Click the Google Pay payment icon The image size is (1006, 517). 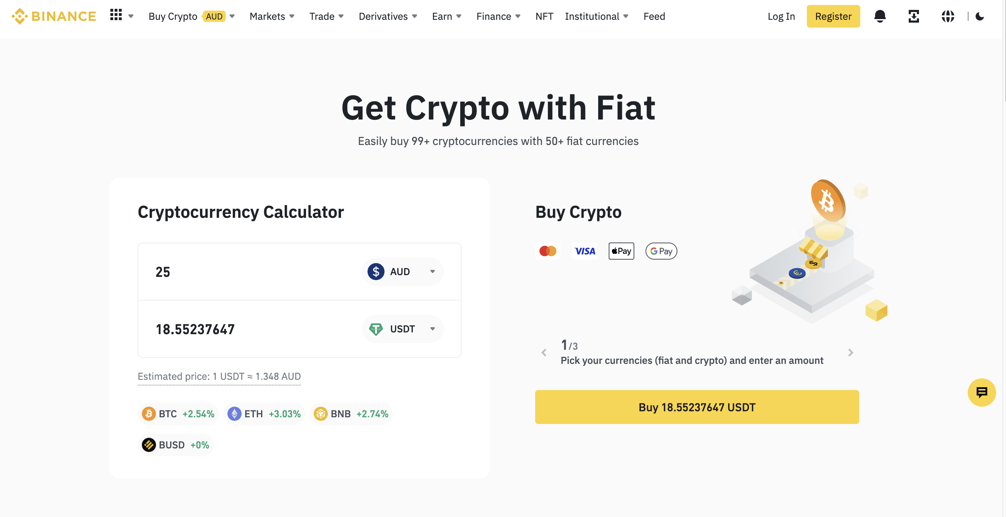point(660,251)
